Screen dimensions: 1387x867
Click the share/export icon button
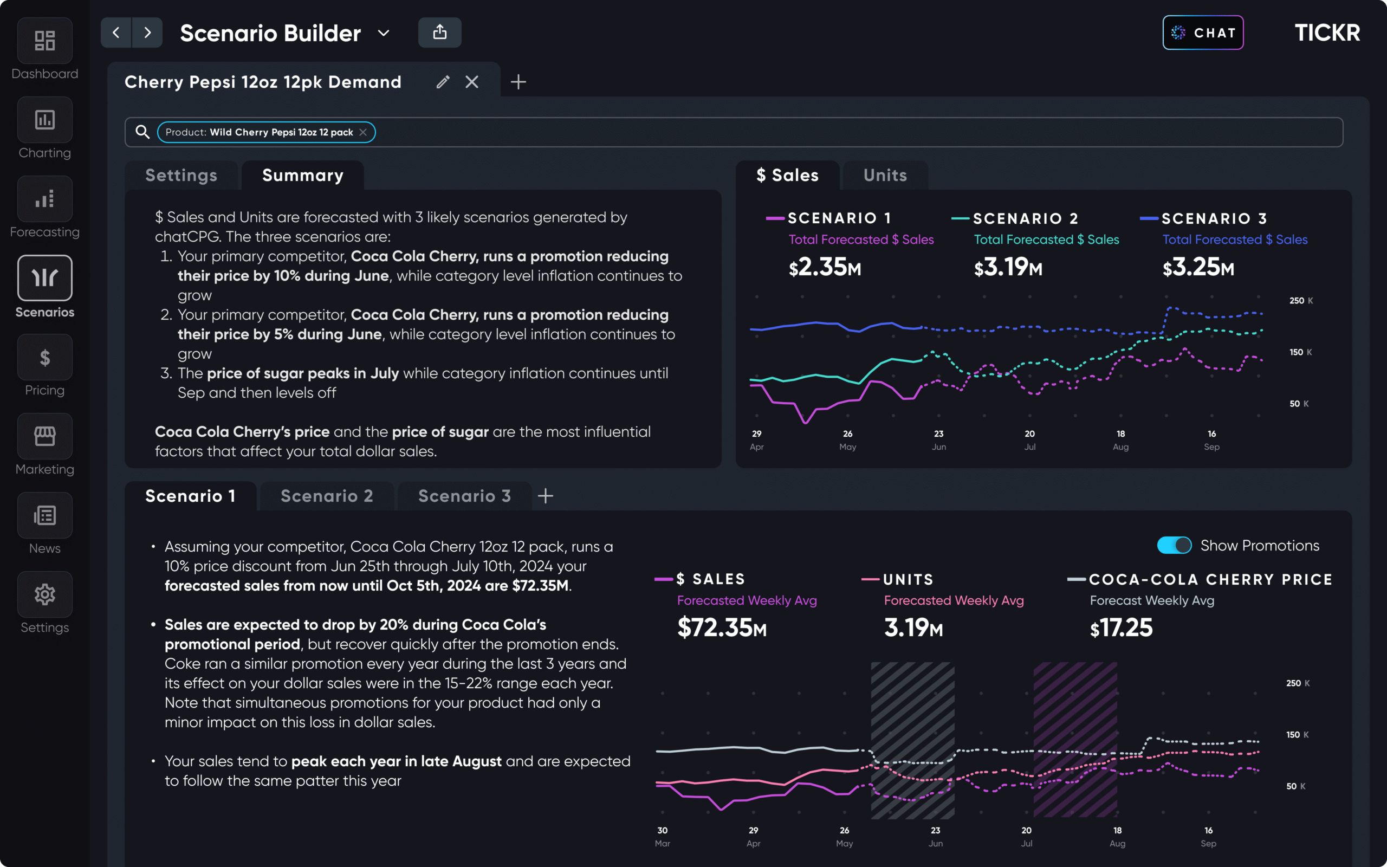[439, 33]
